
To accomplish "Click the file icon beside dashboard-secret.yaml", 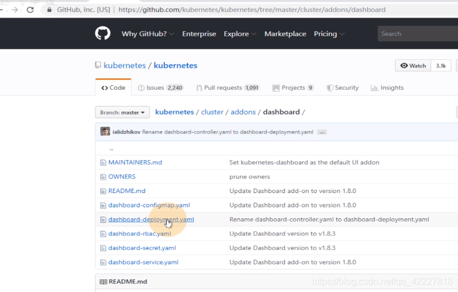I will pyautogui.click(x=103, y=248).
